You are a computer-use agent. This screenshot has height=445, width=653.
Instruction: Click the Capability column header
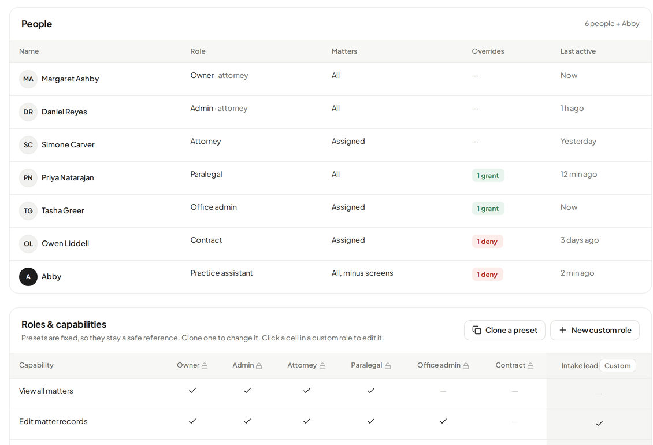click(x=36, y=365)
